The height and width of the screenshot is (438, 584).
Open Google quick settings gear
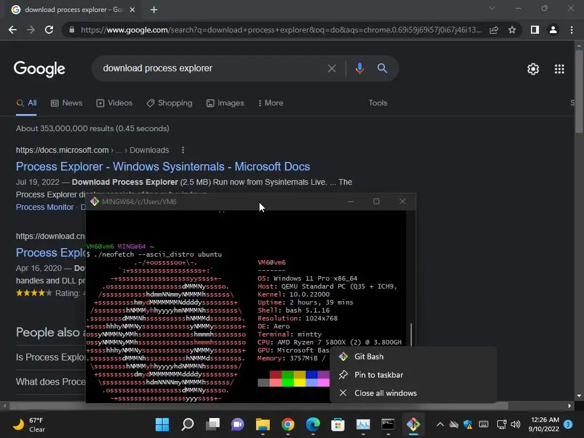coord(533,69)
